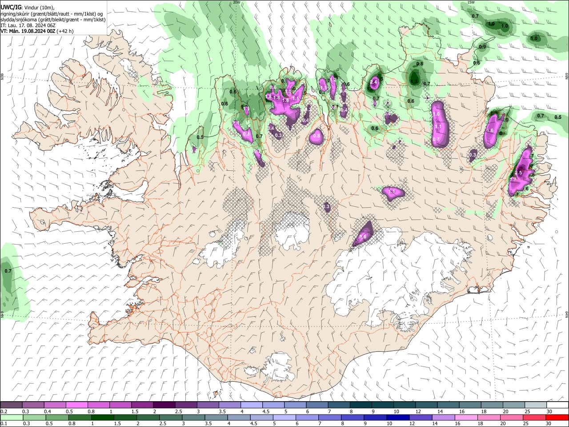Image resolution: width=569 pixels, height=427 pixels.
Task: Click the lower legend swatch starting at 7
Action: pyautogui.click(x=330, y=418)
